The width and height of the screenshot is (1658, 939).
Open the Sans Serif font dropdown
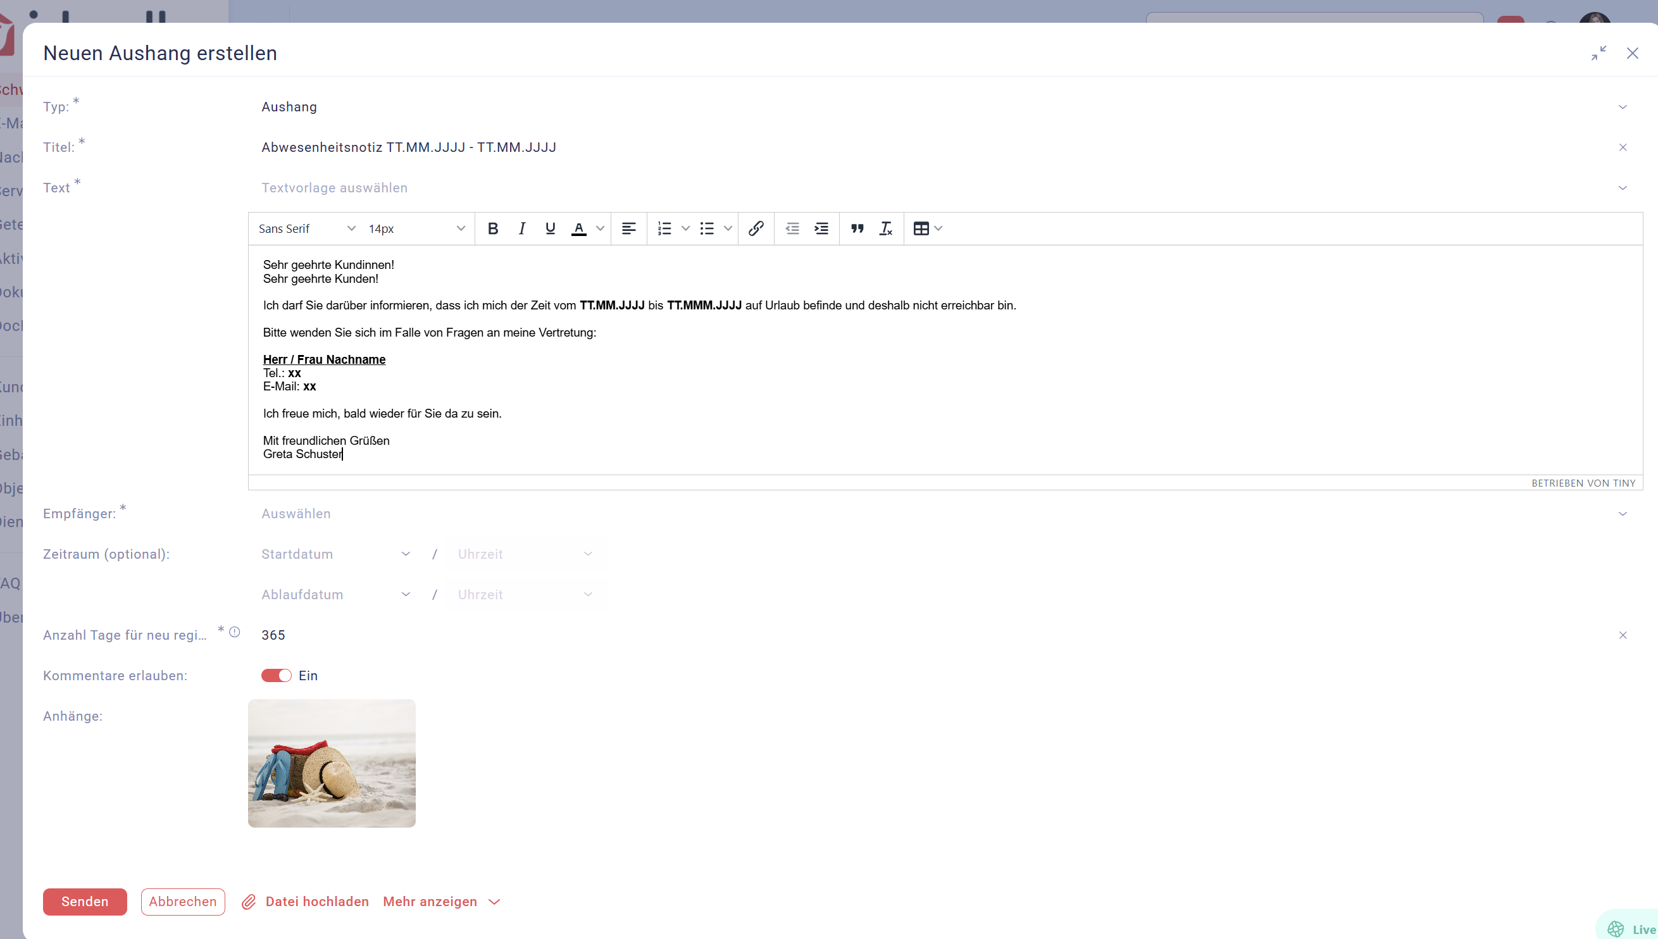tap(306, 228)
